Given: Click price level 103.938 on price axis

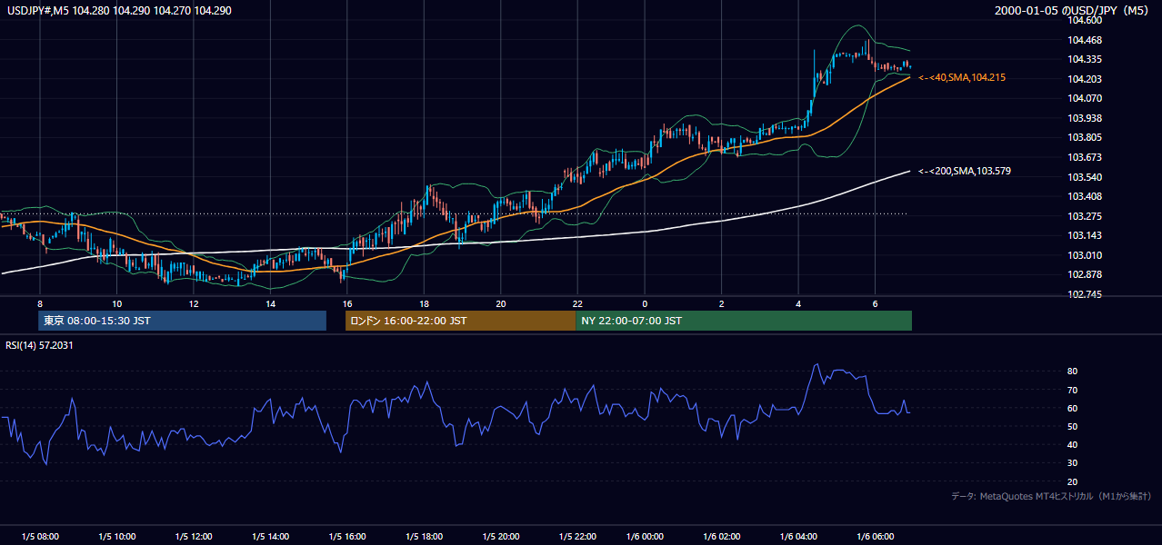Looking at the screenshot, I should click(x=1087, y=118).
